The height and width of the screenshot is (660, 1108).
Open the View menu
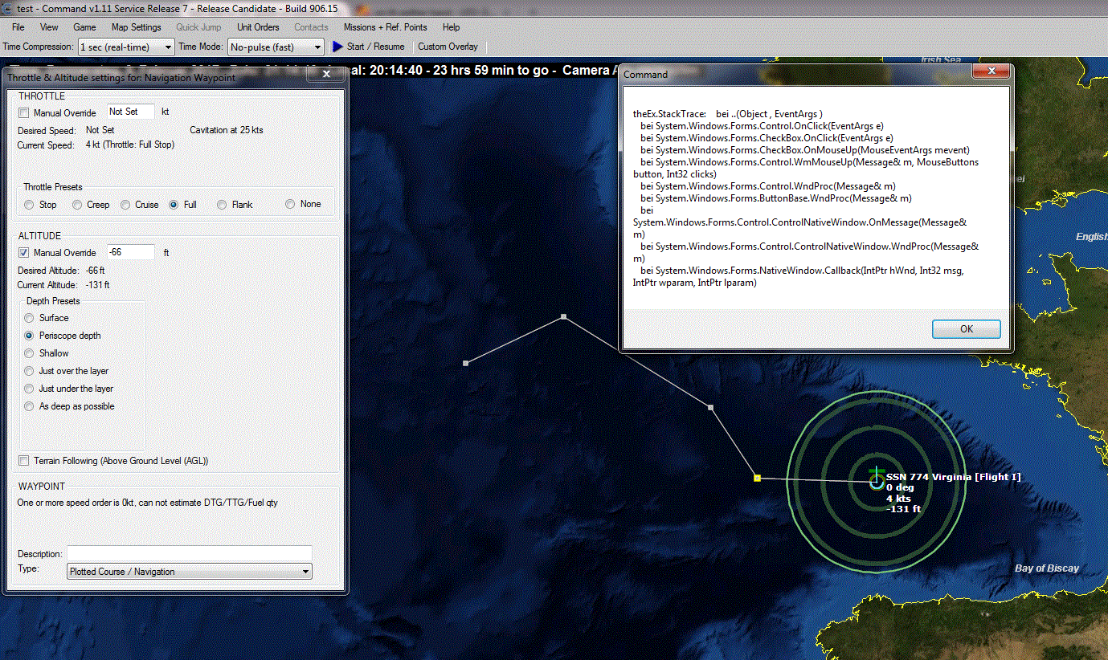click(49, 27)
